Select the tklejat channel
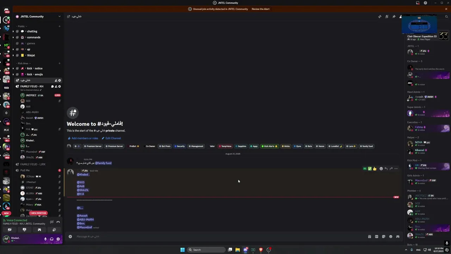Screen dimensions: 451x254 coord(38,55)
